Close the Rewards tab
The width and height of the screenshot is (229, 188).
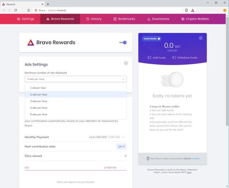42,4
